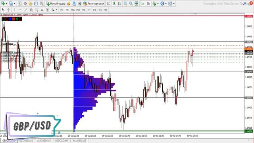Expand the Profiles dropdown arrow

click(15, 4)
